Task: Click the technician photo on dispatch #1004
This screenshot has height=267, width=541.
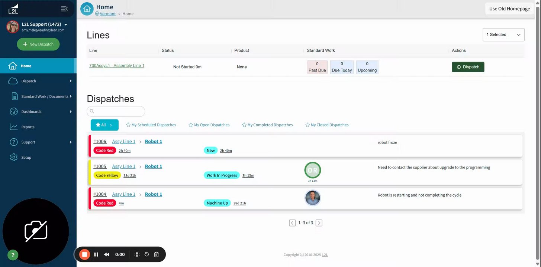Action: [x=312, y=198]
